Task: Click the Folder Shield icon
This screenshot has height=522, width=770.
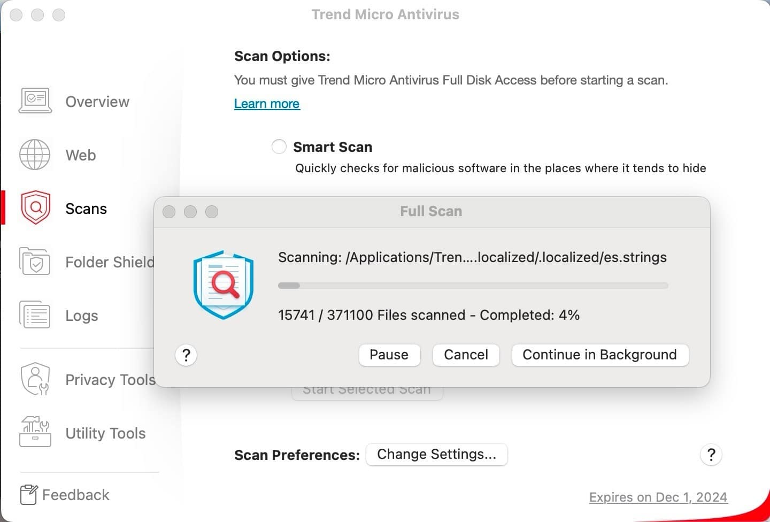Action: pos(35,261)
